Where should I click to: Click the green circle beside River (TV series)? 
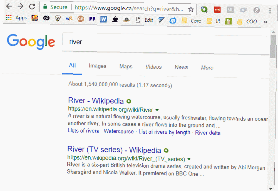click(166, 151)
